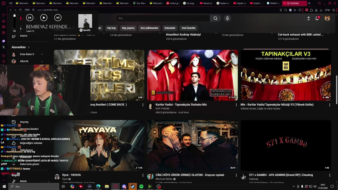Skip to next track in media overlay
This screenshot has height=190, width=338.
click(x=58, y=18)
